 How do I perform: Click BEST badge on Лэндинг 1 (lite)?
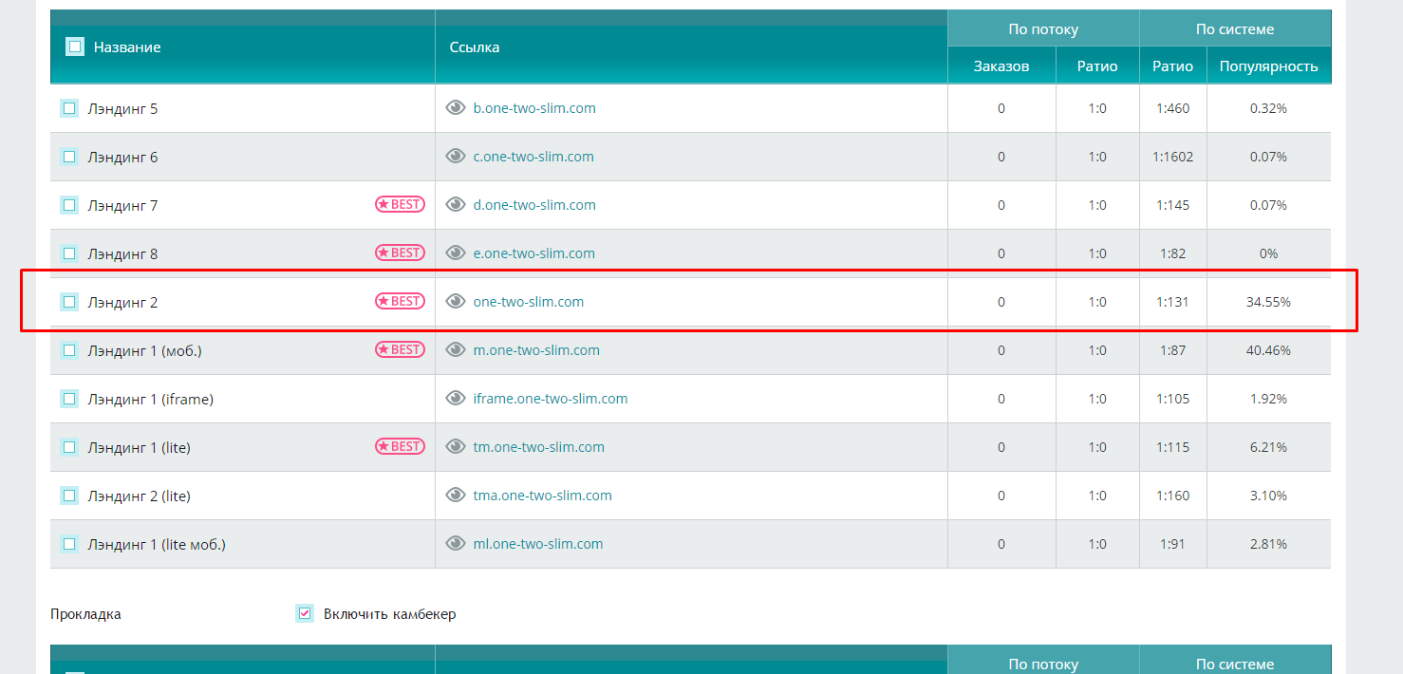point(400,446)
